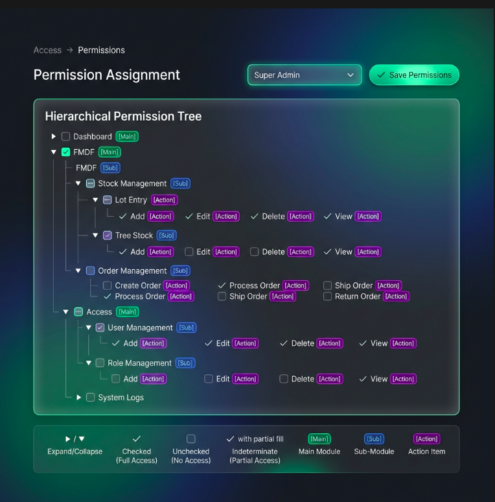The width and height of the screenshot is (495, 502).
Task: Uncheck the FMDF main module checkbox
Action: (x=65, y=152)
